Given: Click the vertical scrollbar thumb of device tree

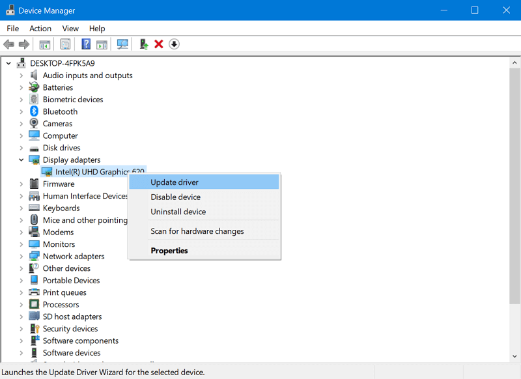Looking at the screenshot, I should coord(514,186).
